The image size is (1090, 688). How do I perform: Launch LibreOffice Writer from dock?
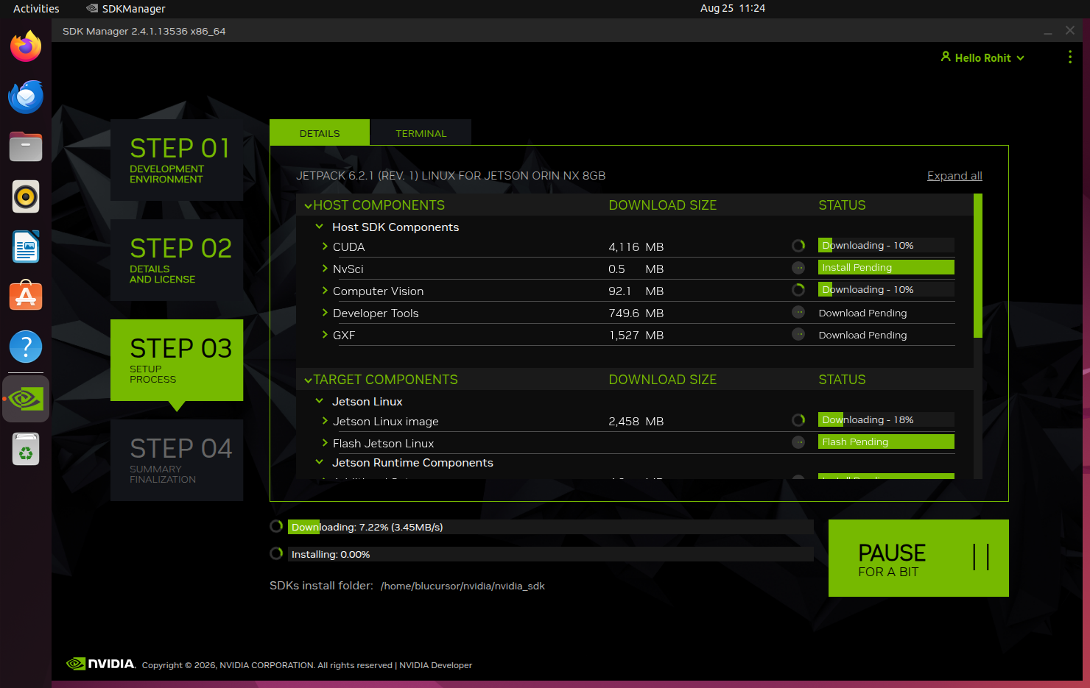click(26, 247)
